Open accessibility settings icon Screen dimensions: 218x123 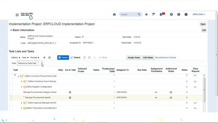tap(171, 14)
